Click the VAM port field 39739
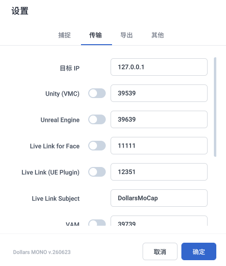Screen dimensions: 226x266 pos(159,221)
